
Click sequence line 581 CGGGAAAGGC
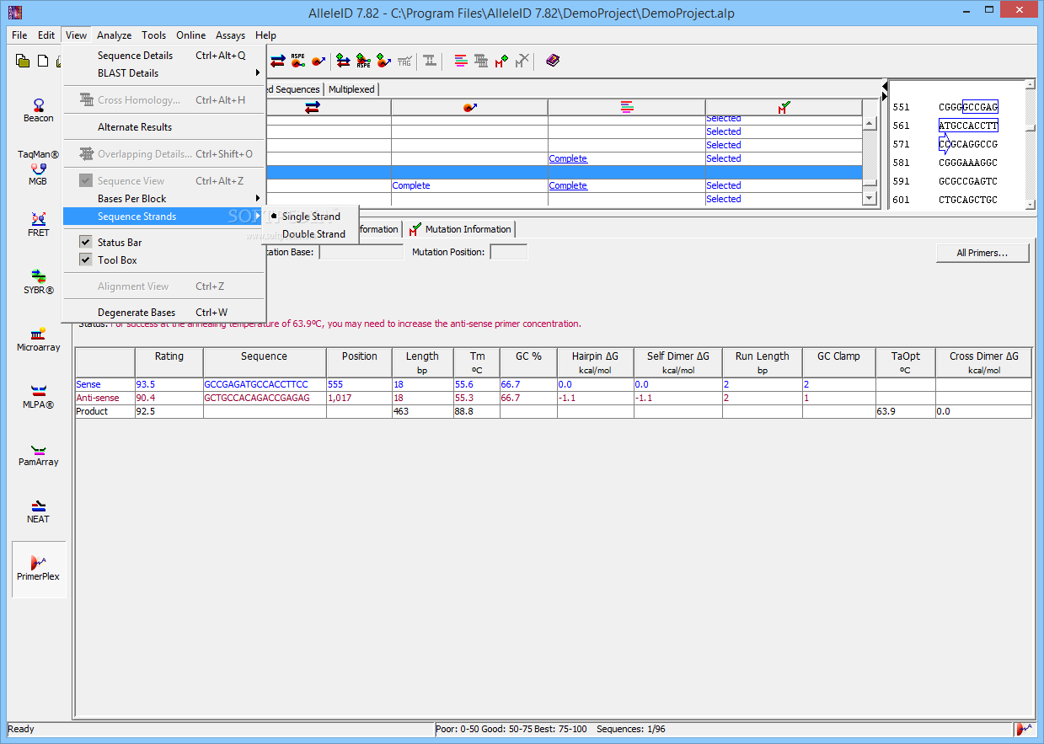pos(945,163)
